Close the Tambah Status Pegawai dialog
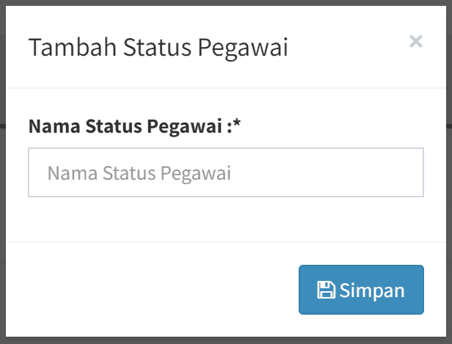Screen dimensions: 452x344 tap(416, 42)
